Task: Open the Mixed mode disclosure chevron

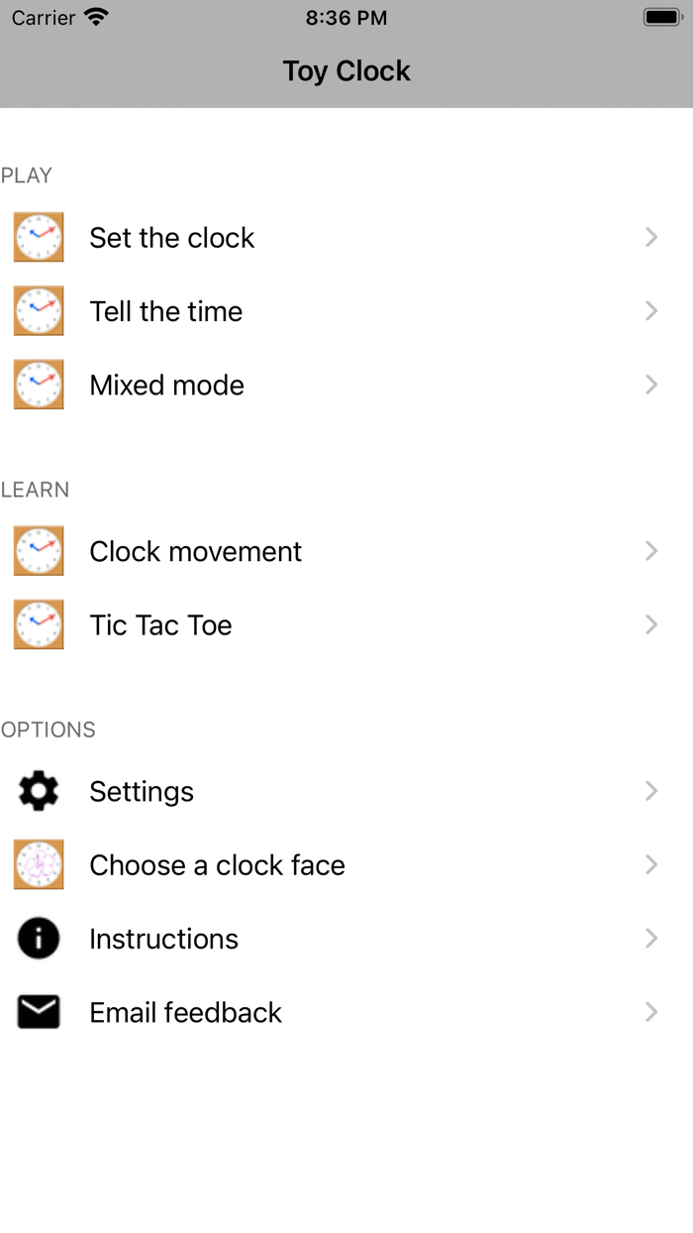Action: pos(651,385)
